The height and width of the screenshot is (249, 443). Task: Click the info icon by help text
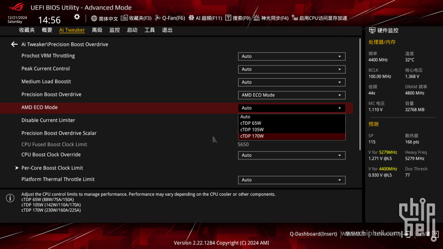[10, 198]
